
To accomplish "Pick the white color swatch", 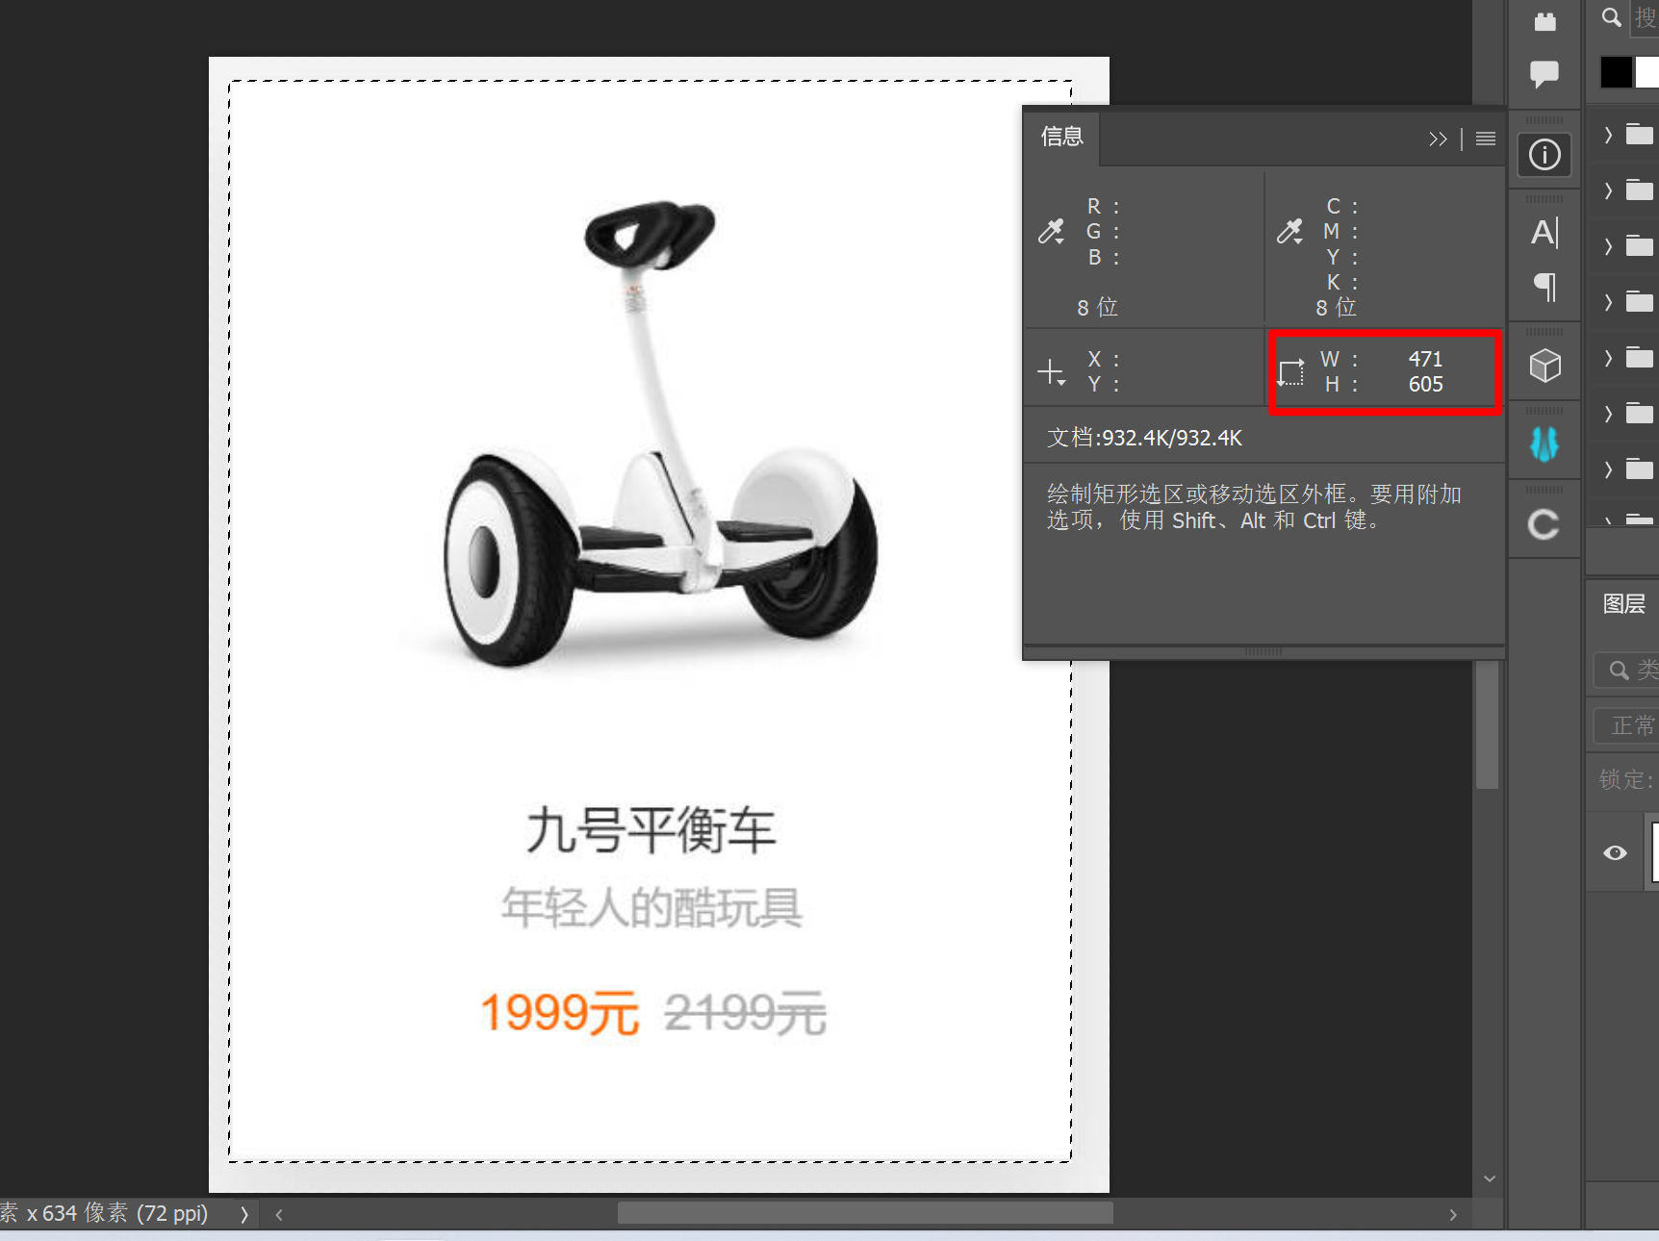I will (x=1647, y=72).
